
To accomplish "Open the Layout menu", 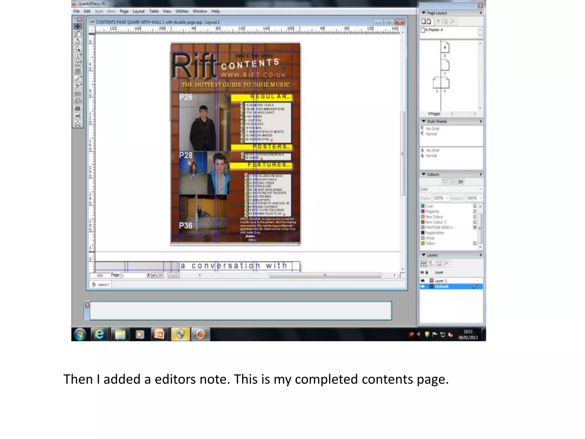I will [139, 11].
